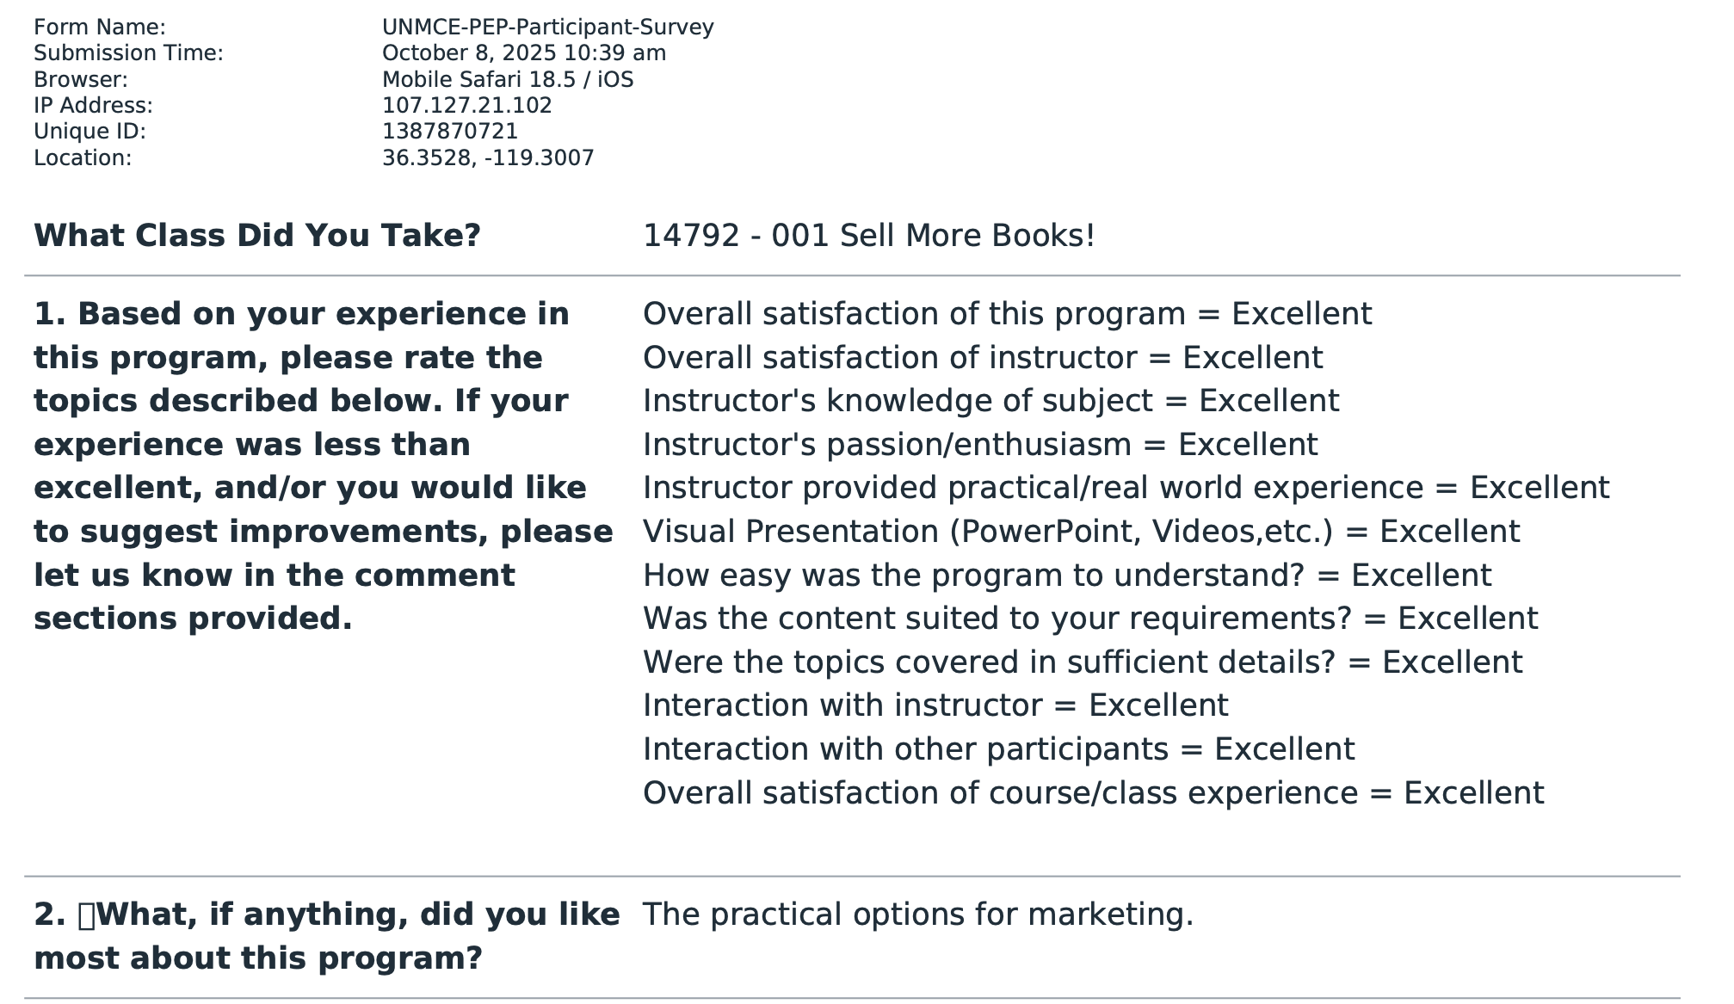Click 'Instructor's passion/enthusiasm' rating line
The image size is (1734, 1004).
tap(979, 445)
